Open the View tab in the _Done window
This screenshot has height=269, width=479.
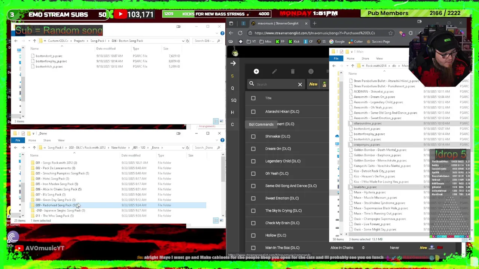coord(61,140)
